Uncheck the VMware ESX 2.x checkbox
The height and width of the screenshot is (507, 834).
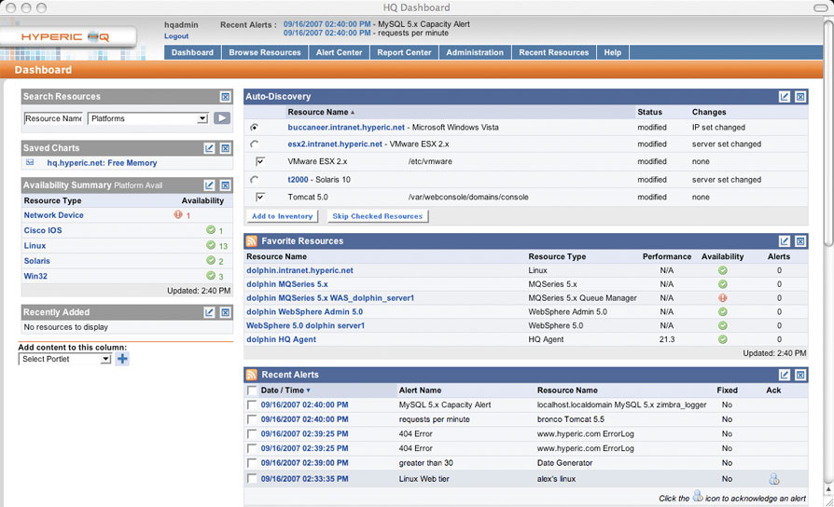(x=260, y=161)
